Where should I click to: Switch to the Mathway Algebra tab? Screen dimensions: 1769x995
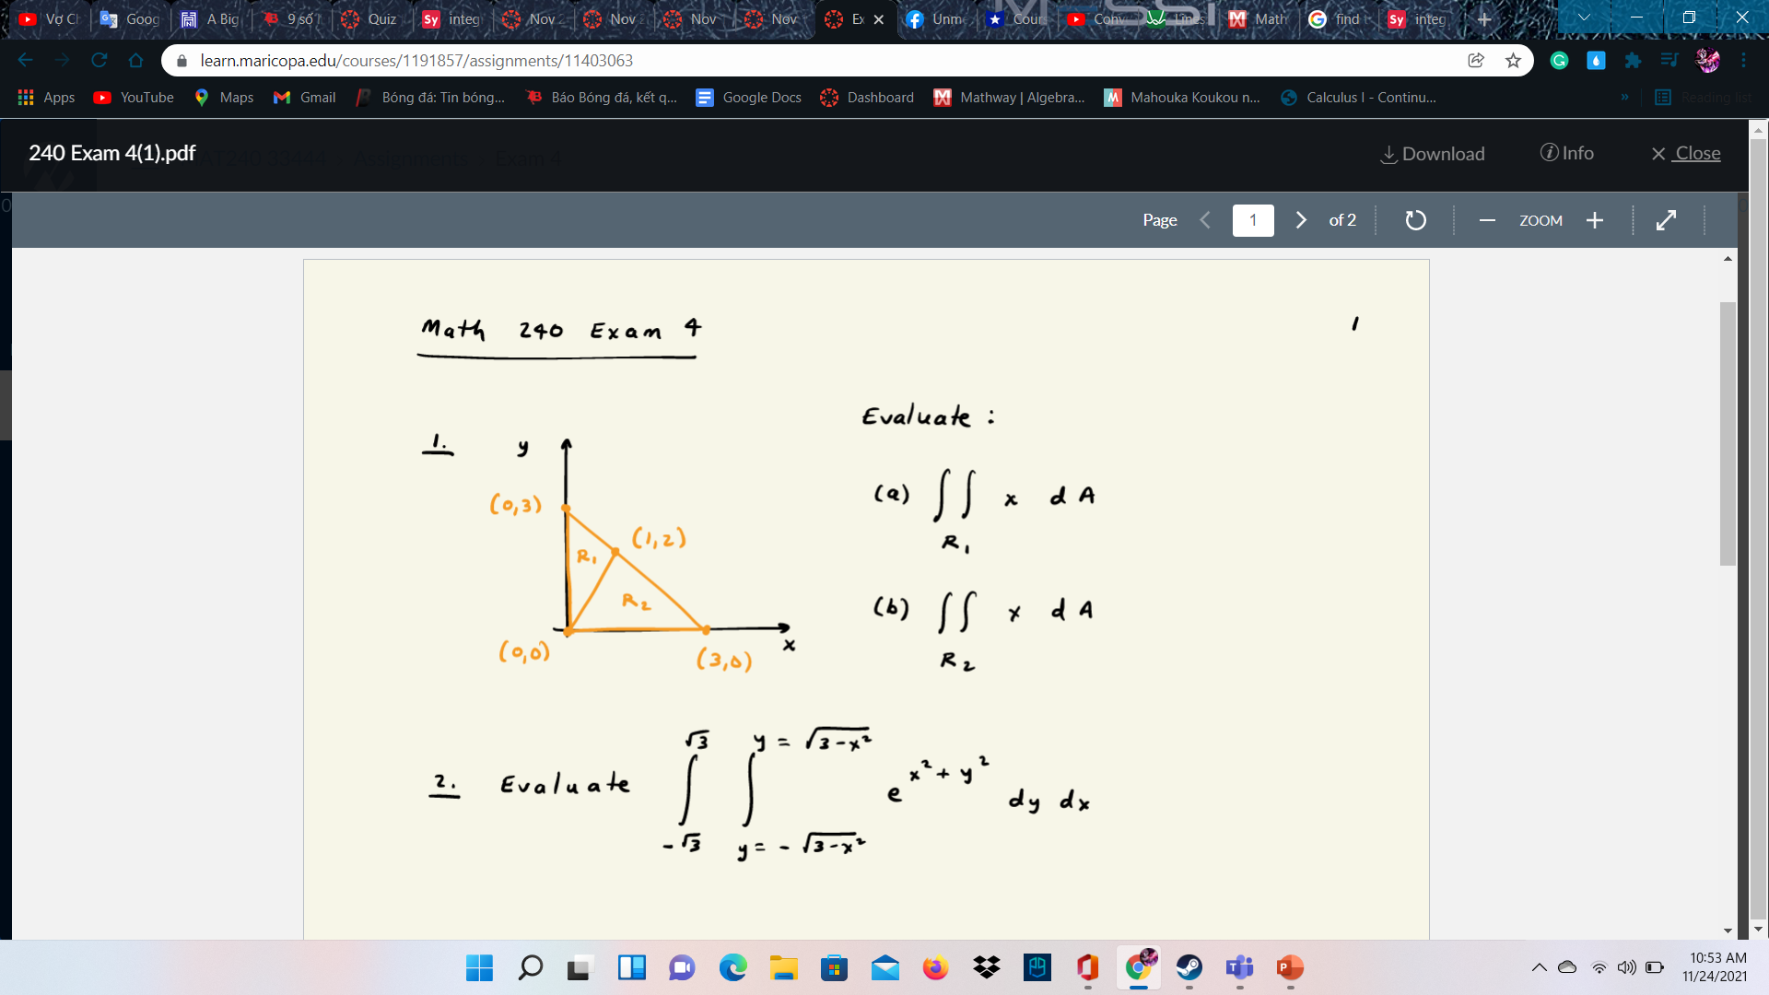point(1009,97)
